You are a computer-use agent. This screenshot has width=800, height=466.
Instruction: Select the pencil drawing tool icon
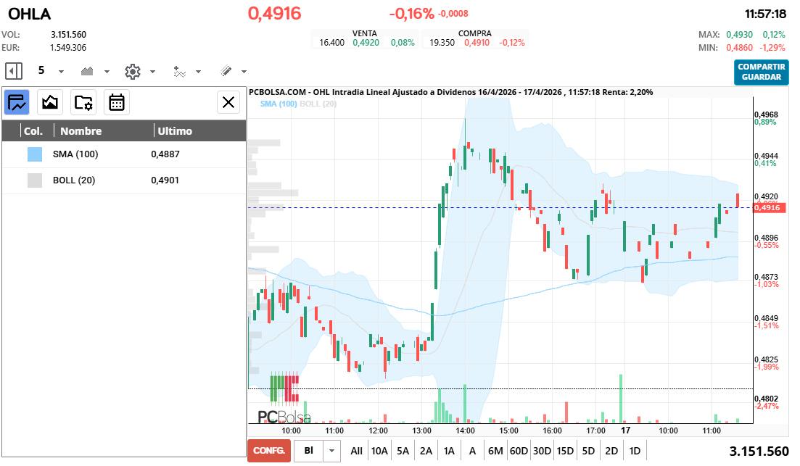[227, 71]
